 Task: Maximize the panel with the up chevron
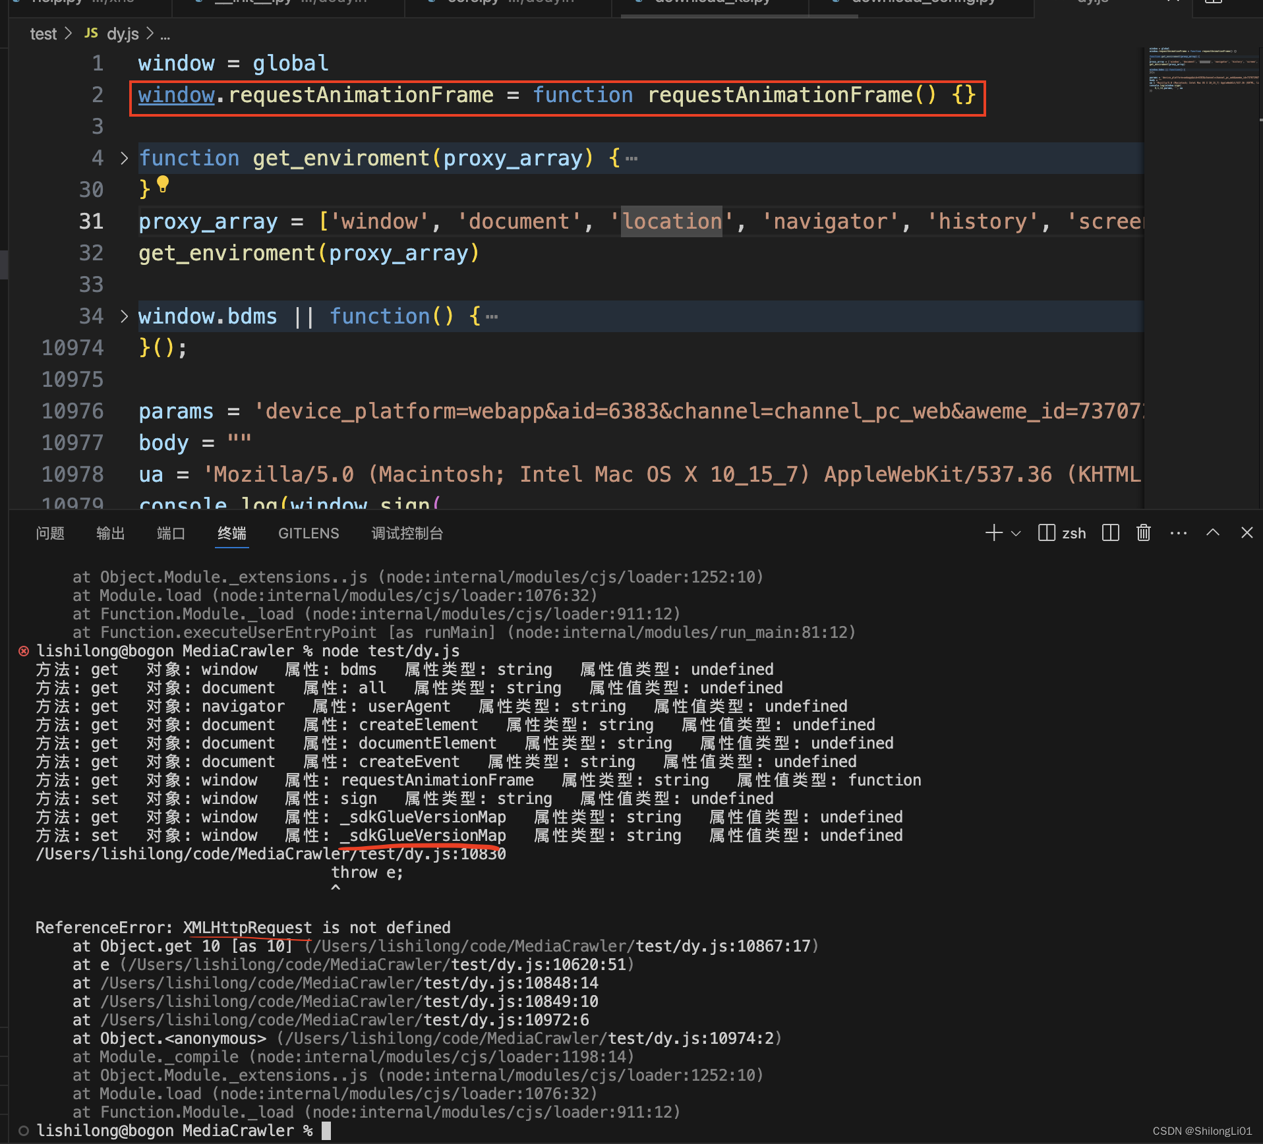pos(1212,533)
